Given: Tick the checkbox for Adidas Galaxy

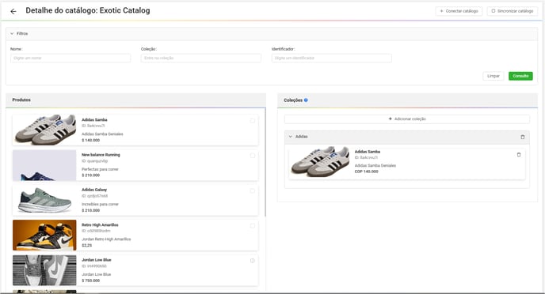Looking at the screenshot, I should (253, 190).
